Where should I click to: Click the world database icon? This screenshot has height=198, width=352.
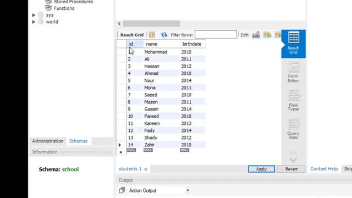click(41, 22)
